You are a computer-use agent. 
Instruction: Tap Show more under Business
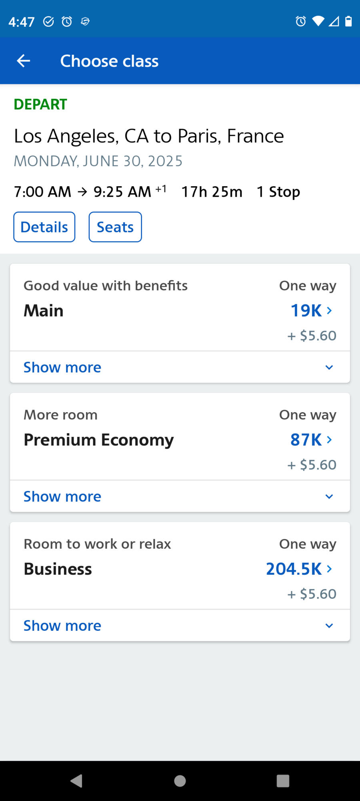pos(62,626)
